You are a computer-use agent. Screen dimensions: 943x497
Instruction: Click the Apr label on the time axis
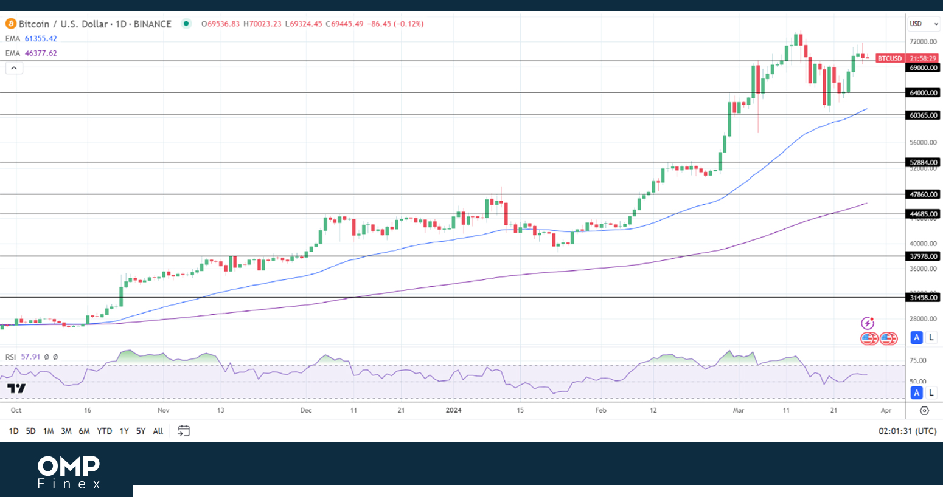coord(886,410)
